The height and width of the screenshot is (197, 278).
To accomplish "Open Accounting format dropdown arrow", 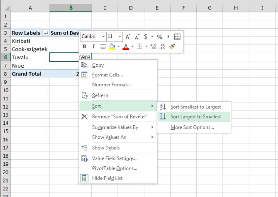I will (152, 37).
